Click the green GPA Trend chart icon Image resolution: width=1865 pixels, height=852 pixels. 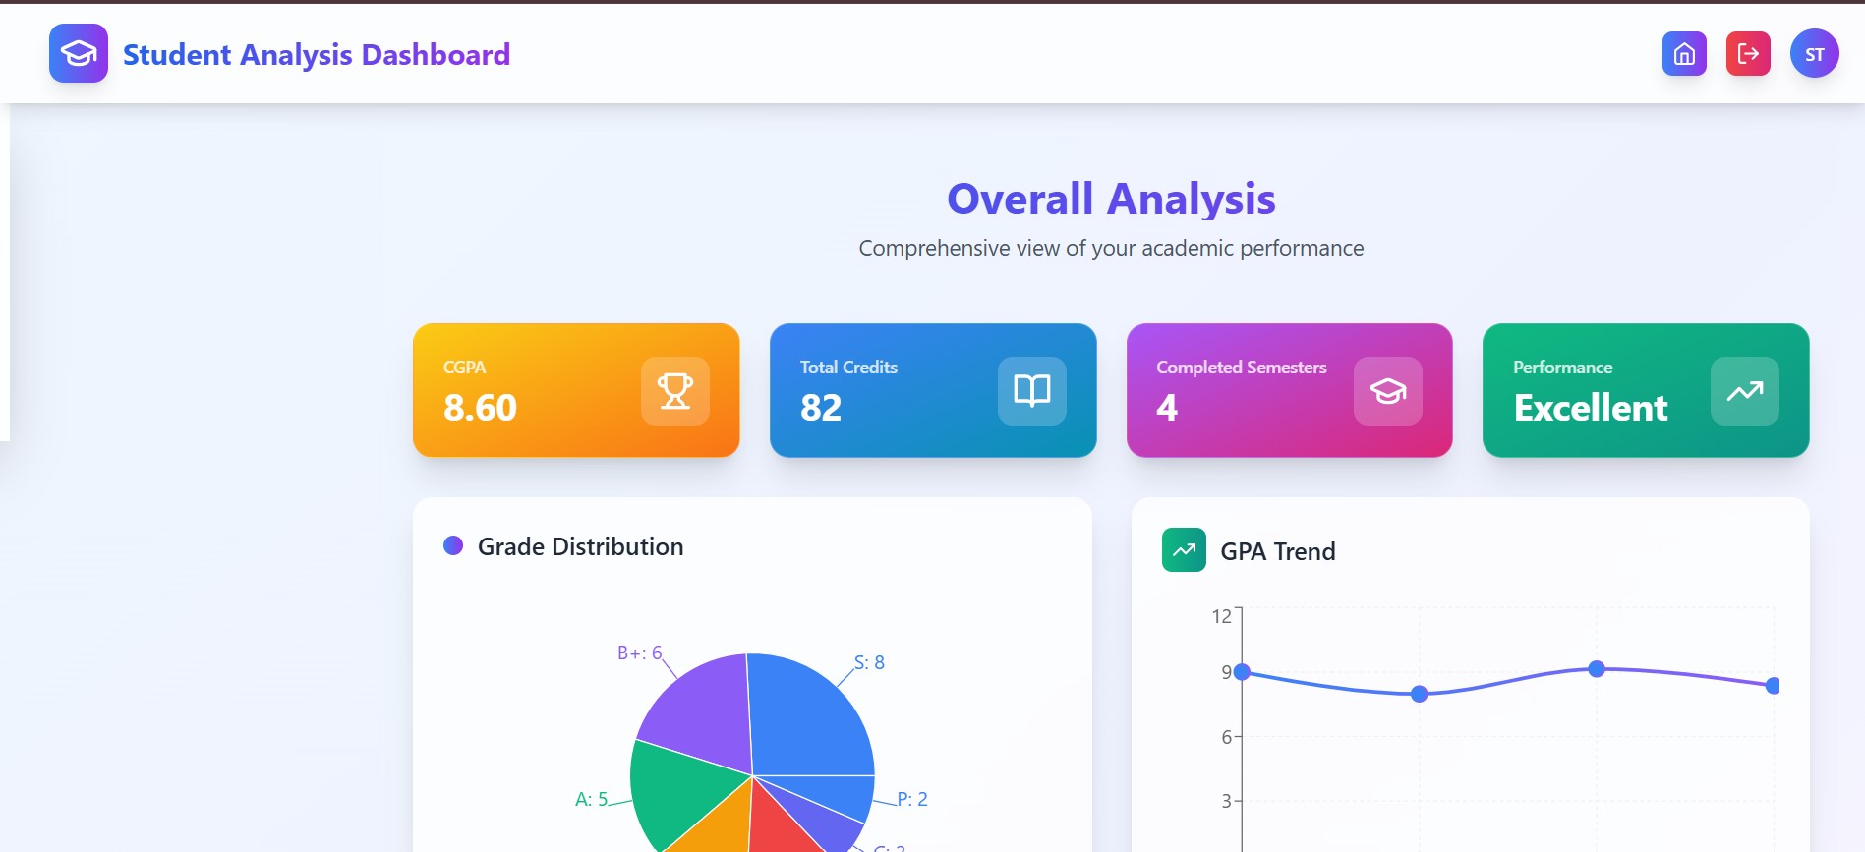coord(1184,550)
